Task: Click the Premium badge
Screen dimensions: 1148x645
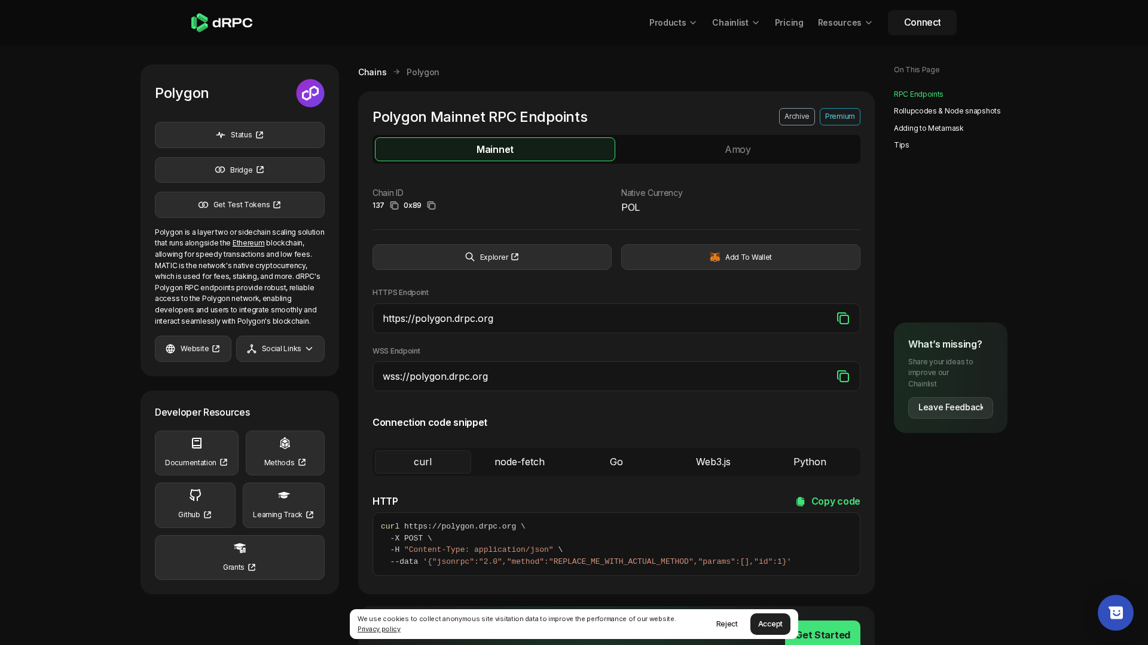Action: pos(840,117)
